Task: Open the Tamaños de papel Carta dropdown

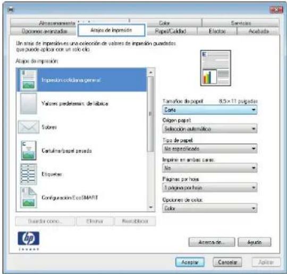Action: (209, 110)
